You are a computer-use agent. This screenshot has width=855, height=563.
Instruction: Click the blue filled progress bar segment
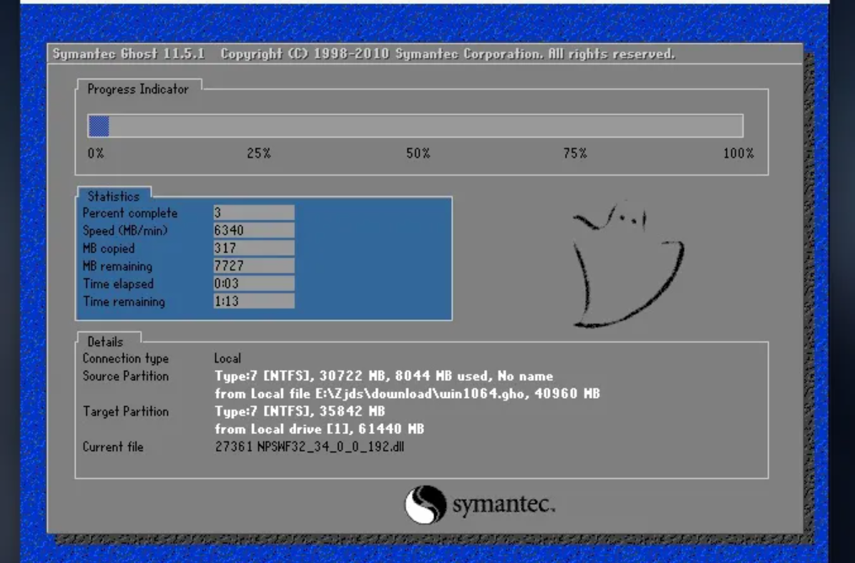99,126
